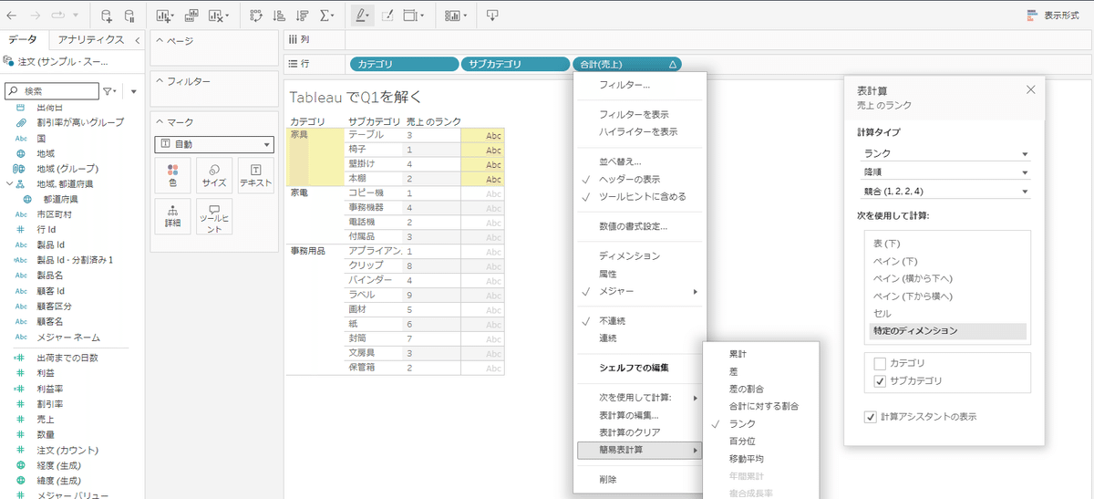Click the duplicate sheet icon

click(x=192, y=16)
